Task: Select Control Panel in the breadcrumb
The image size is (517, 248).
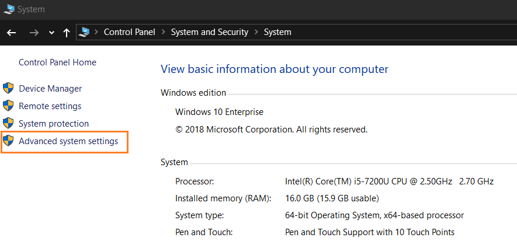Action: (x=130, y=32)
